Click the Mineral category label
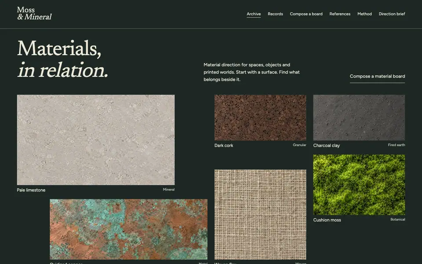The image size is (422, 264). (169, 190)
